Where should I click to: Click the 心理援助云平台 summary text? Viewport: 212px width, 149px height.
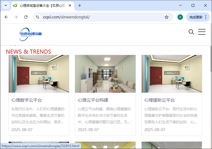tap(171, 115)
